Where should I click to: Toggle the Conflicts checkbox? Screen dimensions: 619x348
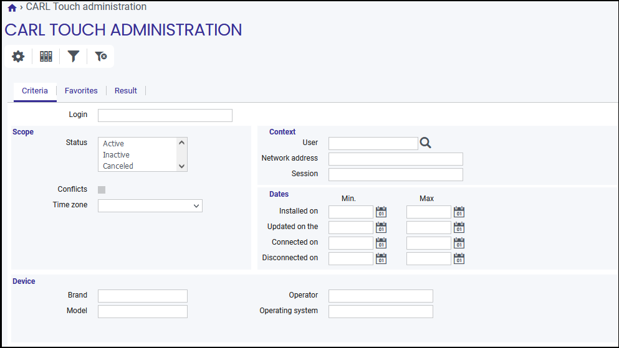point(102,190)
